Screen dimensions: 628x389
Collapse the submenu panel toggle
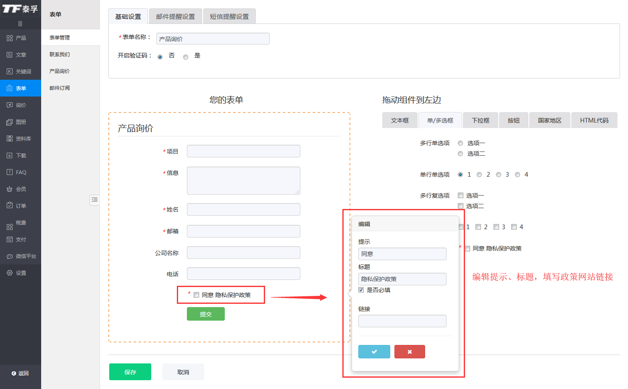(x=95, y=200)
